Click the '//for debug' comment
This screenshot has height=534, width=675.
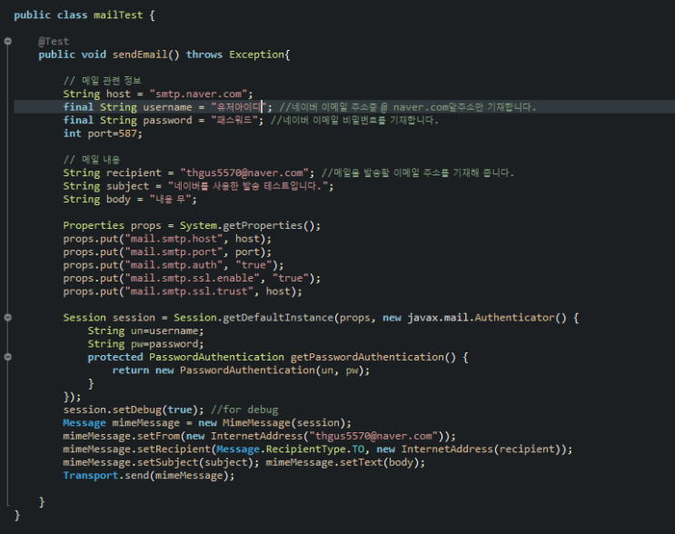[244, 410]
